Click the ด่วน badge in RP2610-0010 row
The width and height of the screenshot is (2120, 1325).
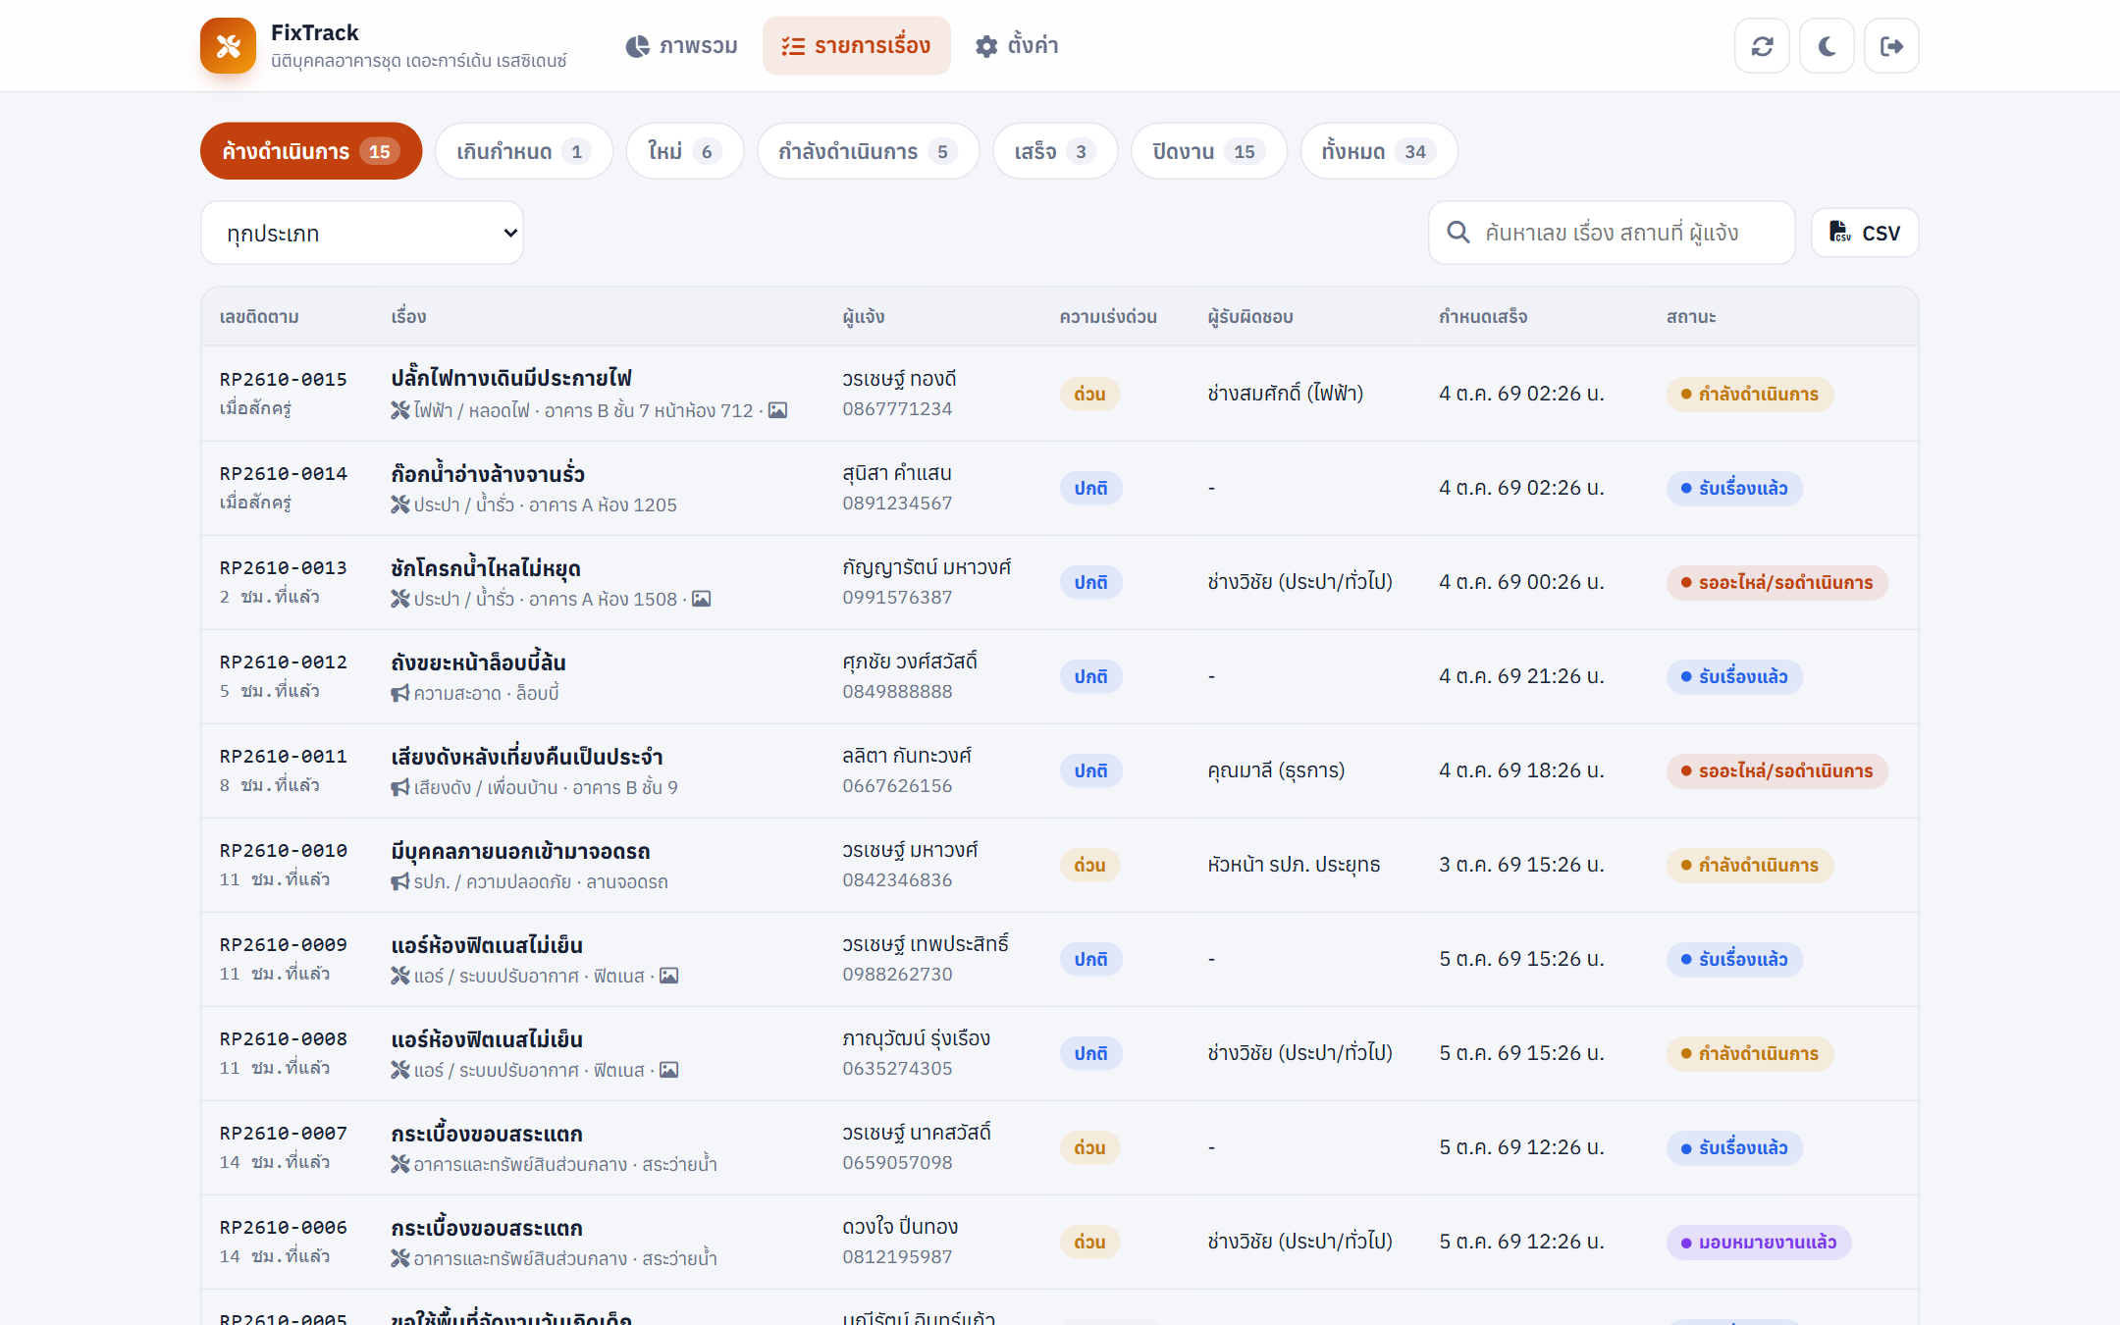point(1089,865)
